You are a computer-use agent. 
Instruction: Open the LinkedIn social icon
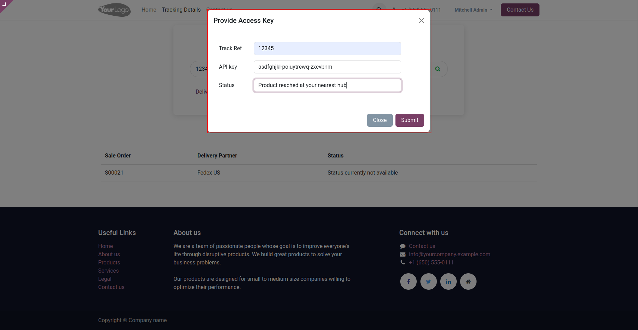pos(448,281)
